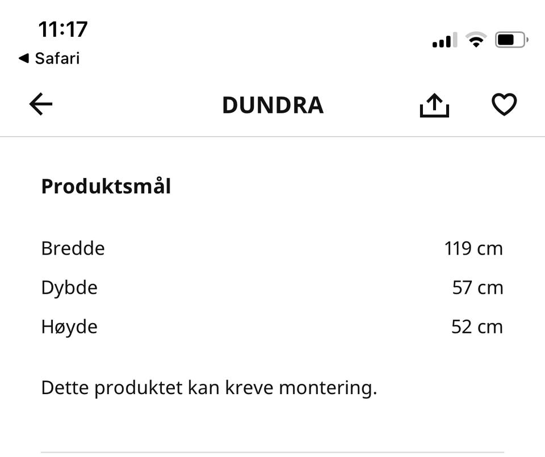Tap the DUNDRA page title
The width and height of the screenshot is (545, 457).
pyautogui.click(x=272, y=105)
